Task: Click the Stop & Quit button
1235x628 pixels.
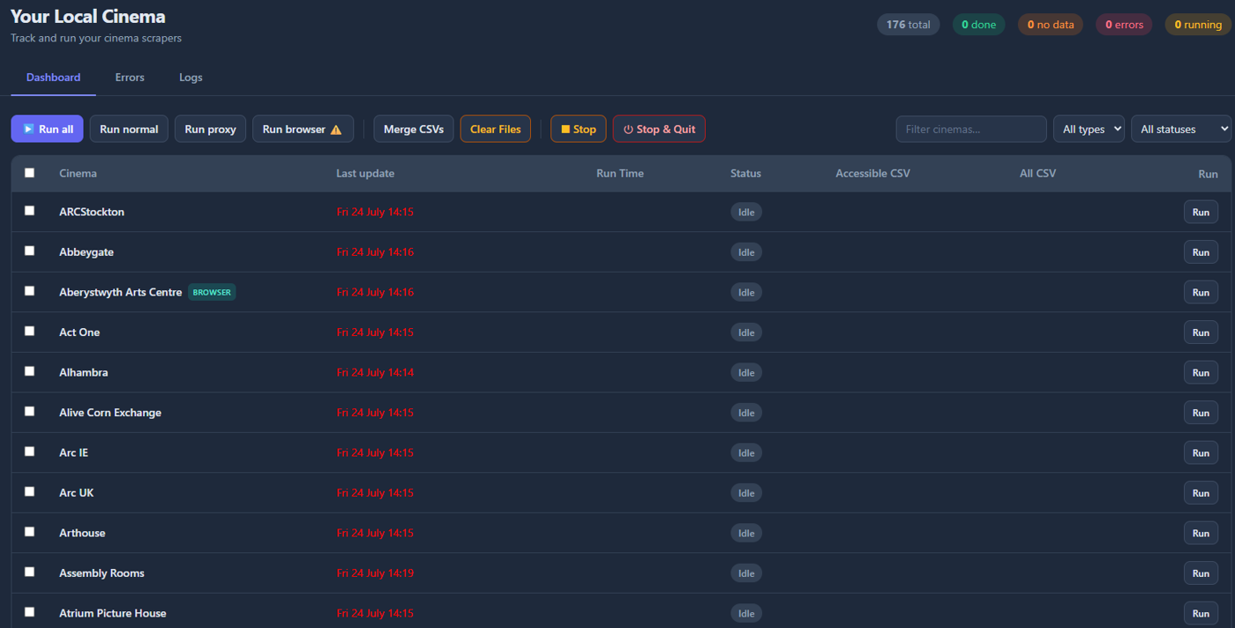Action: pos(659,129)
